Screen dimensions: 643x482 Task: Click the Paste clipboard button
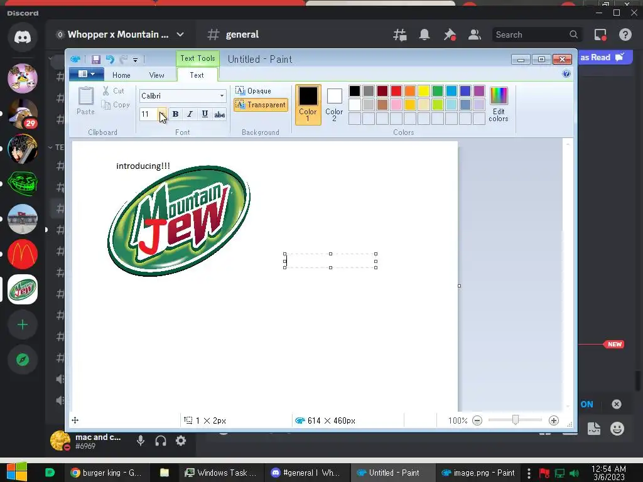(85, 101)
